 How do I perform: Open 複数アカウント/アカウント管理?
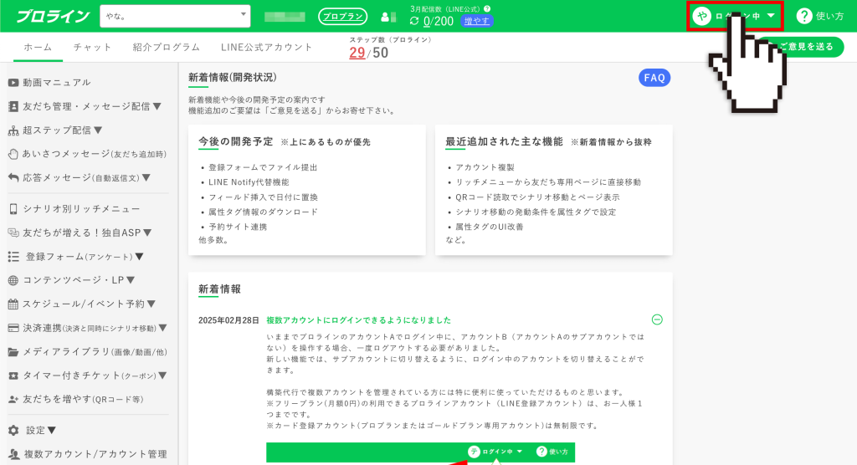tap(95, 454)
